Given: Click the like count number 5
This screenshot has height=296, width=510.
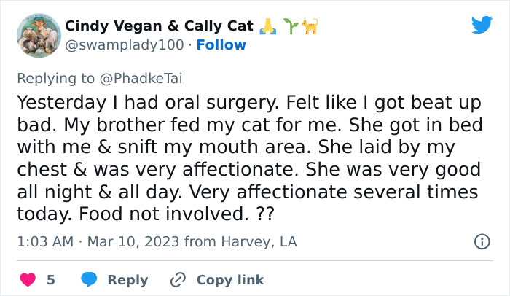Looking at the screenshot, I should pyautogui.click(x=51, y=280).
